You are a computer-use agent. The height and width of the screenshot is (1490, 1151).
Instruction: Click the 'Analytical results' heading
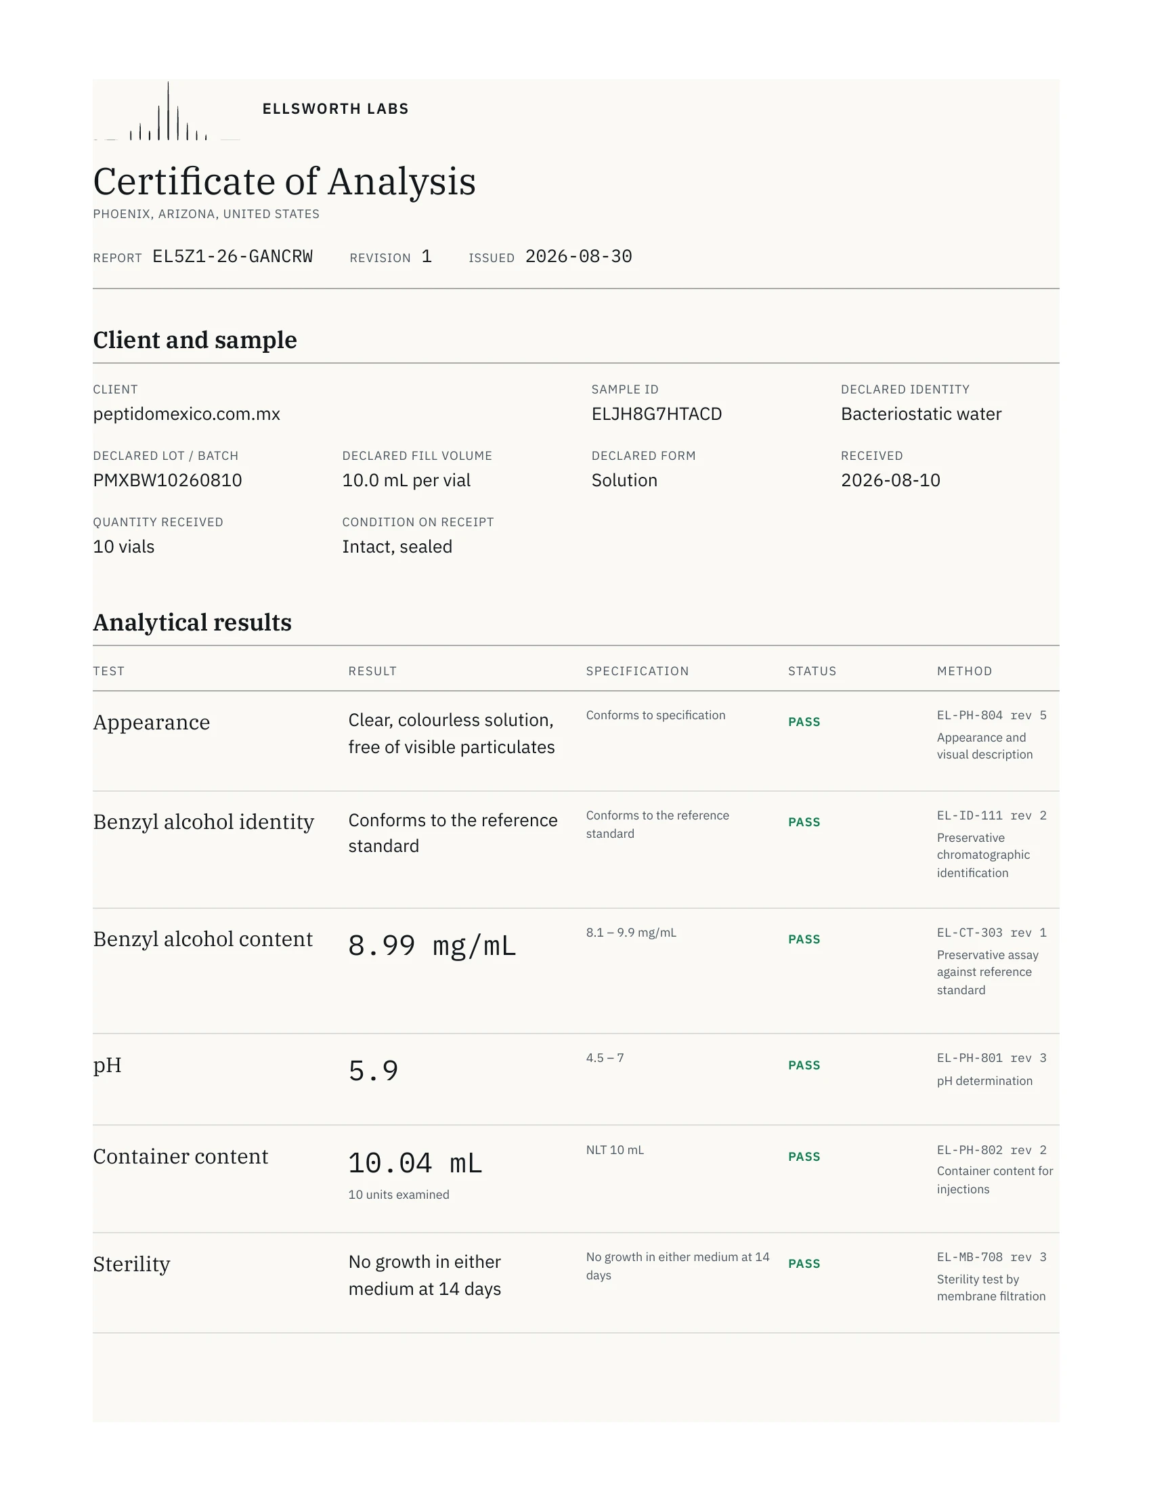192,622
